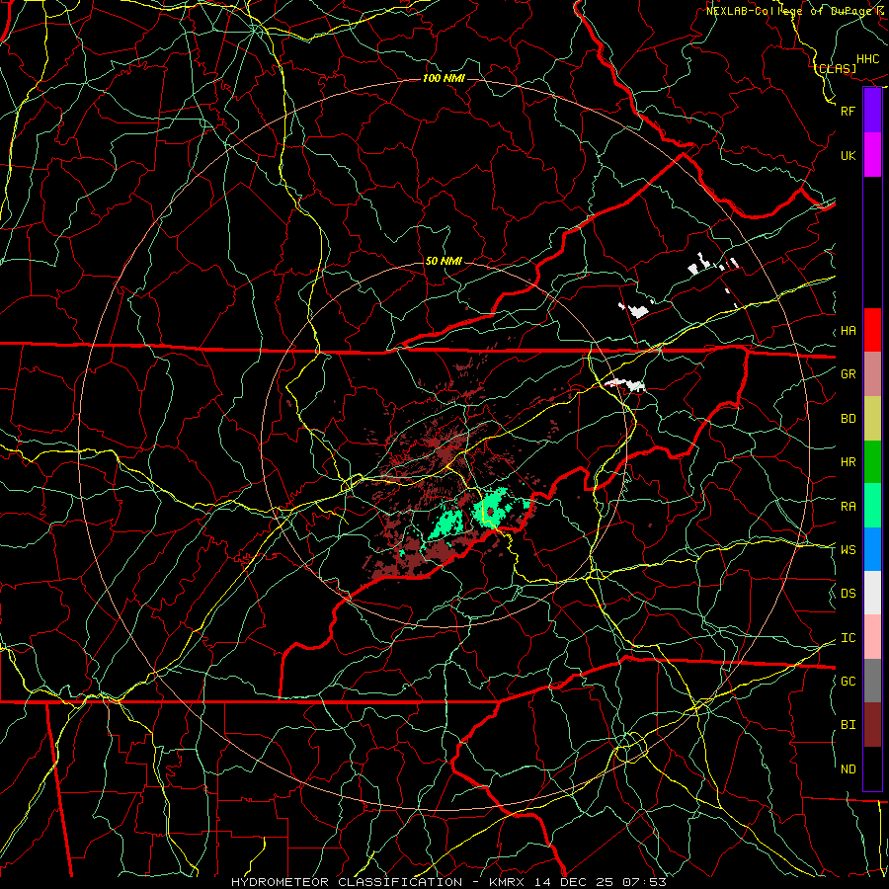Image resolution: width=889 pixels, height=889 pixels.
Task: Click the "IC" legend label
Action: pos(848,638)
